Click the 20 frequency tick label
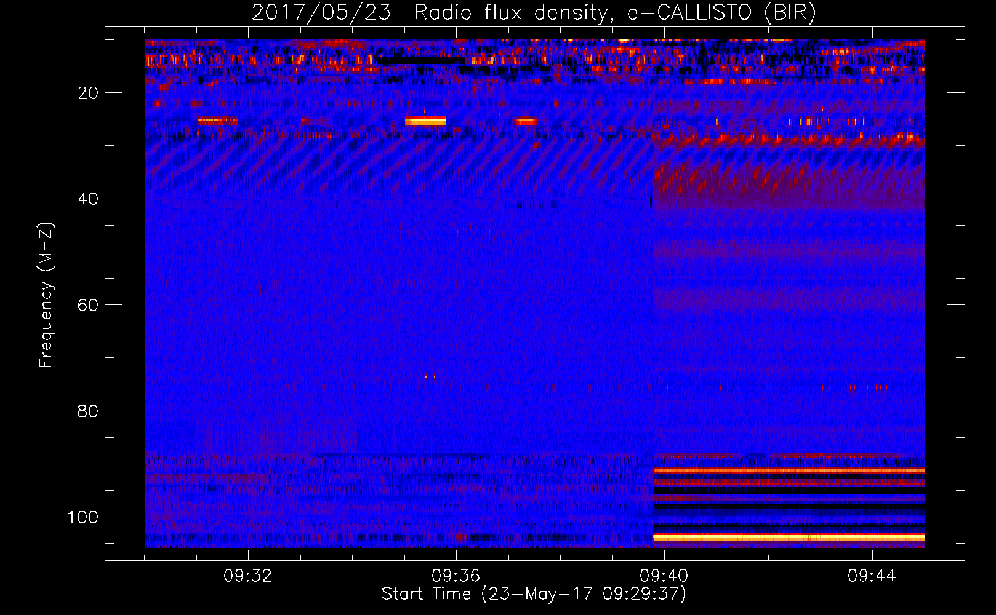 [x=88, y=93]
